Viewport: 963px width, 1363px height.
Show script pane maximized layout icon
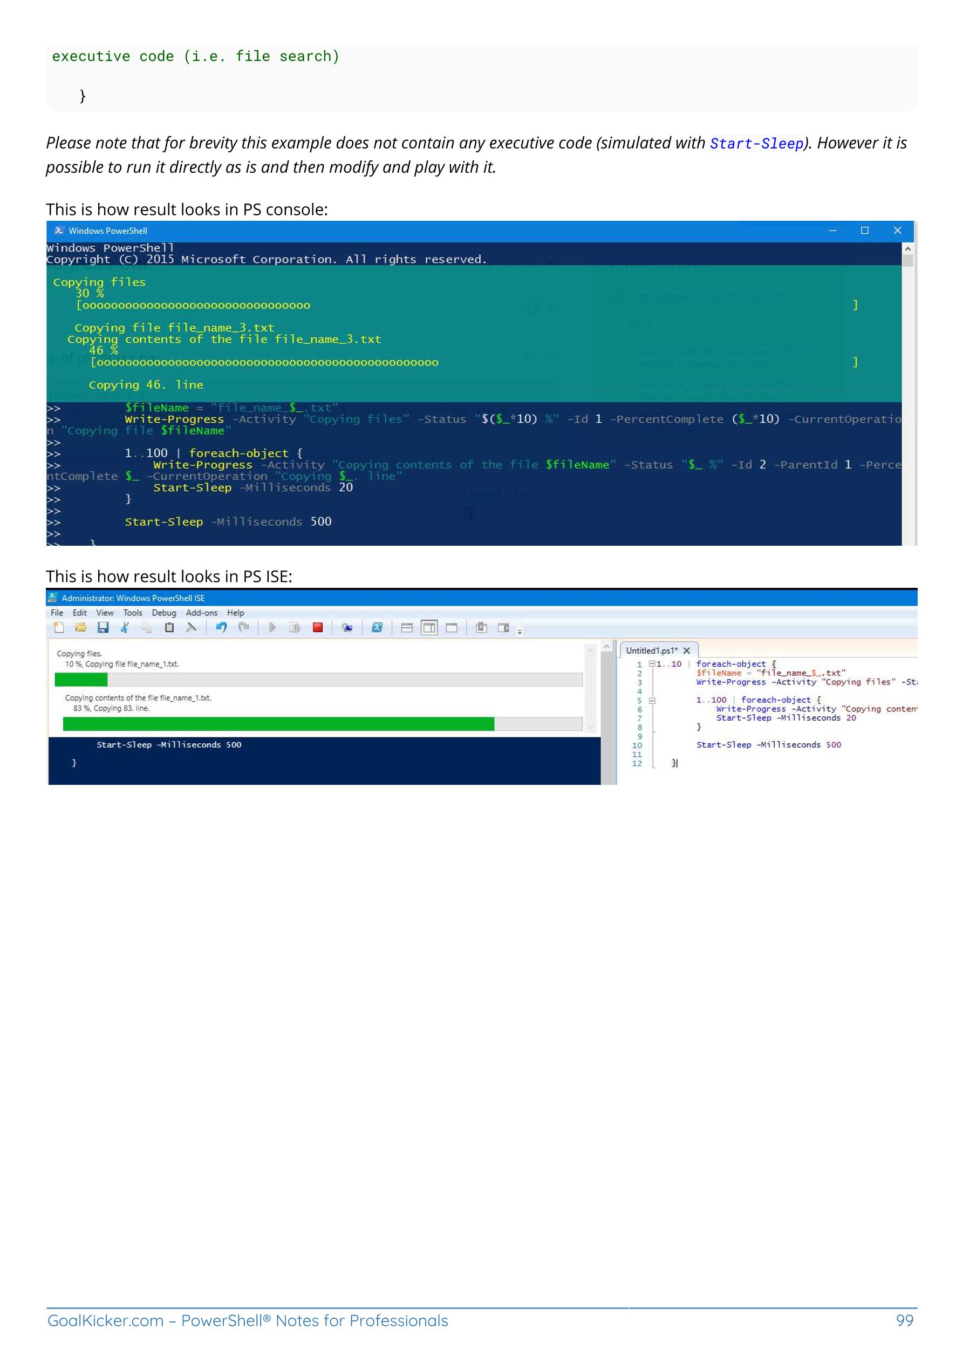click(x=452, y=627)
